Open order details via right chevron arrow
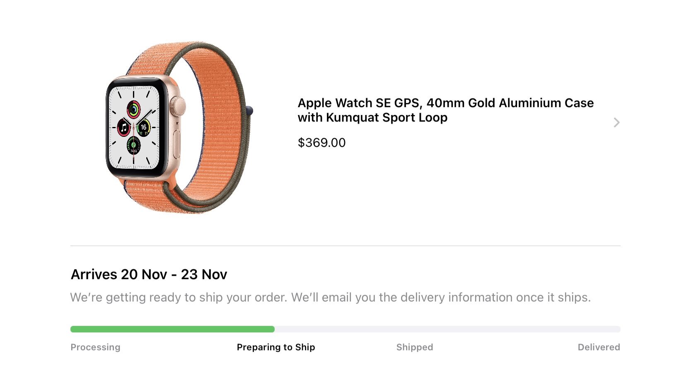The height and width of the screenshot is (368, 691). [616, 122]
